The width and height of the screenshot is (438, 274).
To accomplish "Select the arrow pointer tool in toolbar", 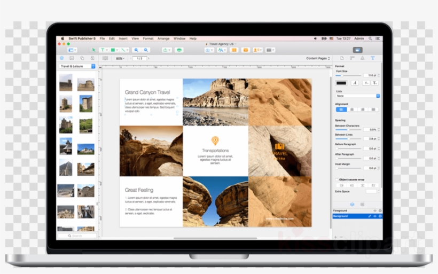I will (93, 50).
